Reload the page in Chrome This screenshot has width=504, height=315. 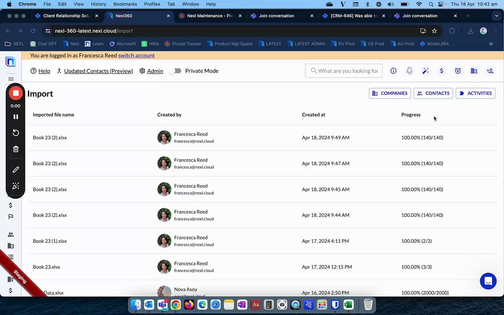click(33, 31)
